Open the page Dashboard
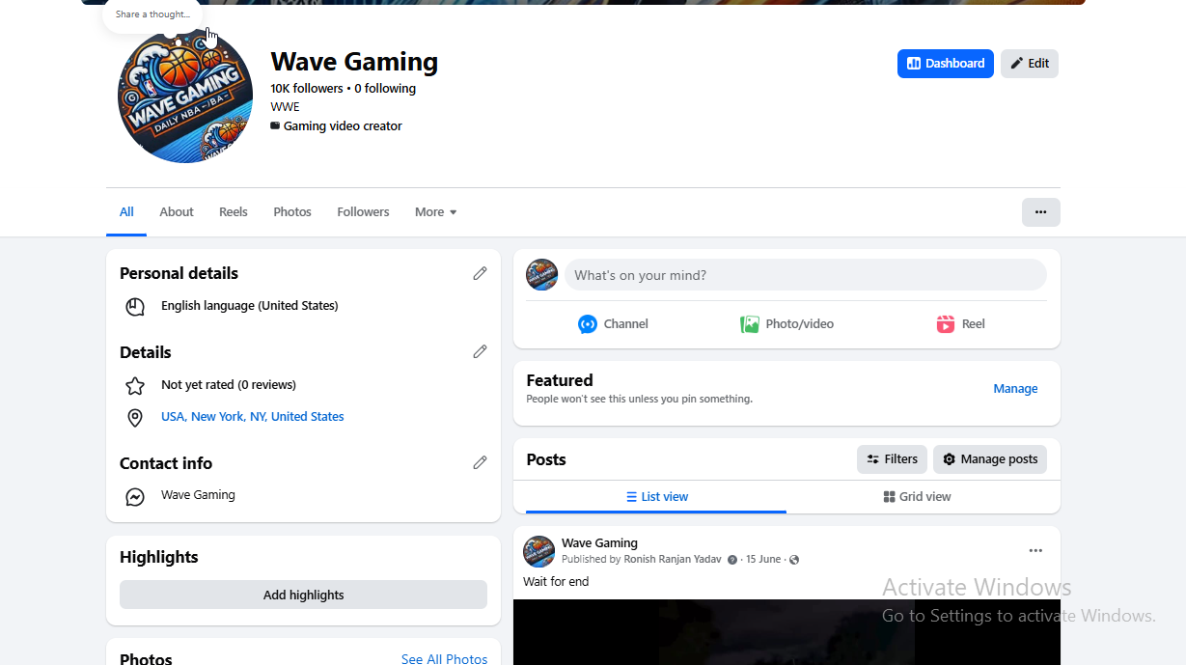The image size is (1186, 665). coord(945,64)
